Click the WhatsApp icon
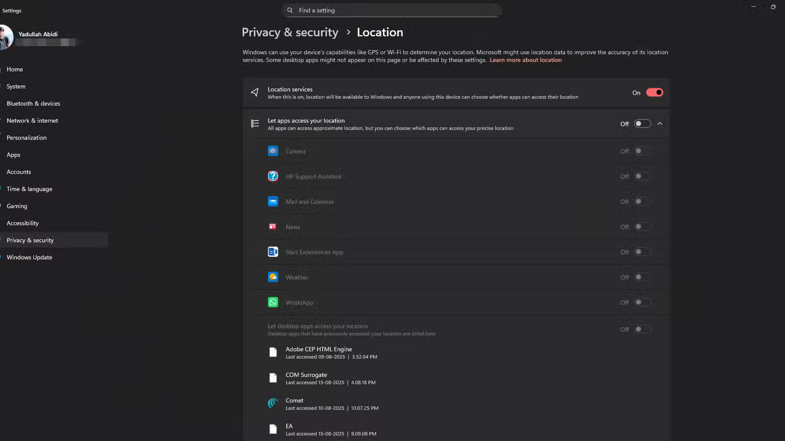This screenshot has width=785, height=441. click(273, 302)
